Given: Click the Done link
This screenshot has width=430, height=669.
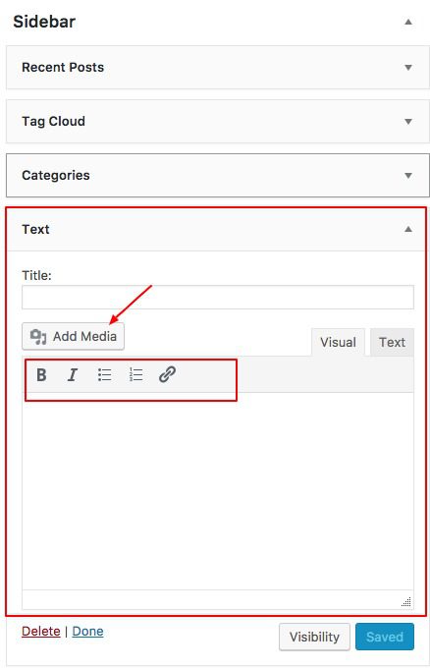Looking at the screenshot, I should point(88,631).
